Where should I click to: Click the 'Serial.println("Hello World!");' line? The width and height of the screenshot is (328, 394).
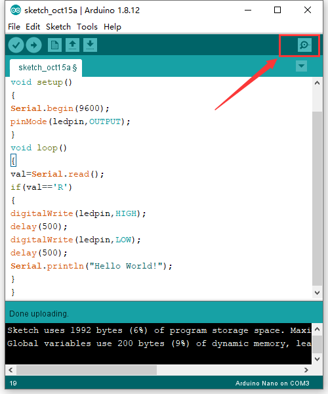pyautogui.click(x=91, y=266)
